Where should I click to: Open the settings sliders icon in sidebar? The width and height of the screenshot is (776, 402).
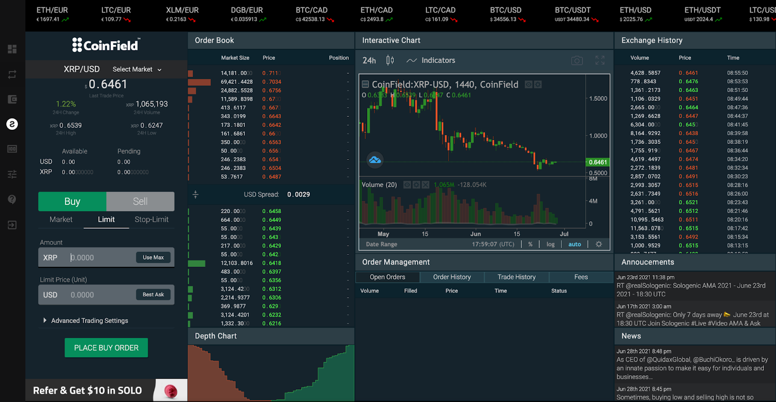(12, 174)
